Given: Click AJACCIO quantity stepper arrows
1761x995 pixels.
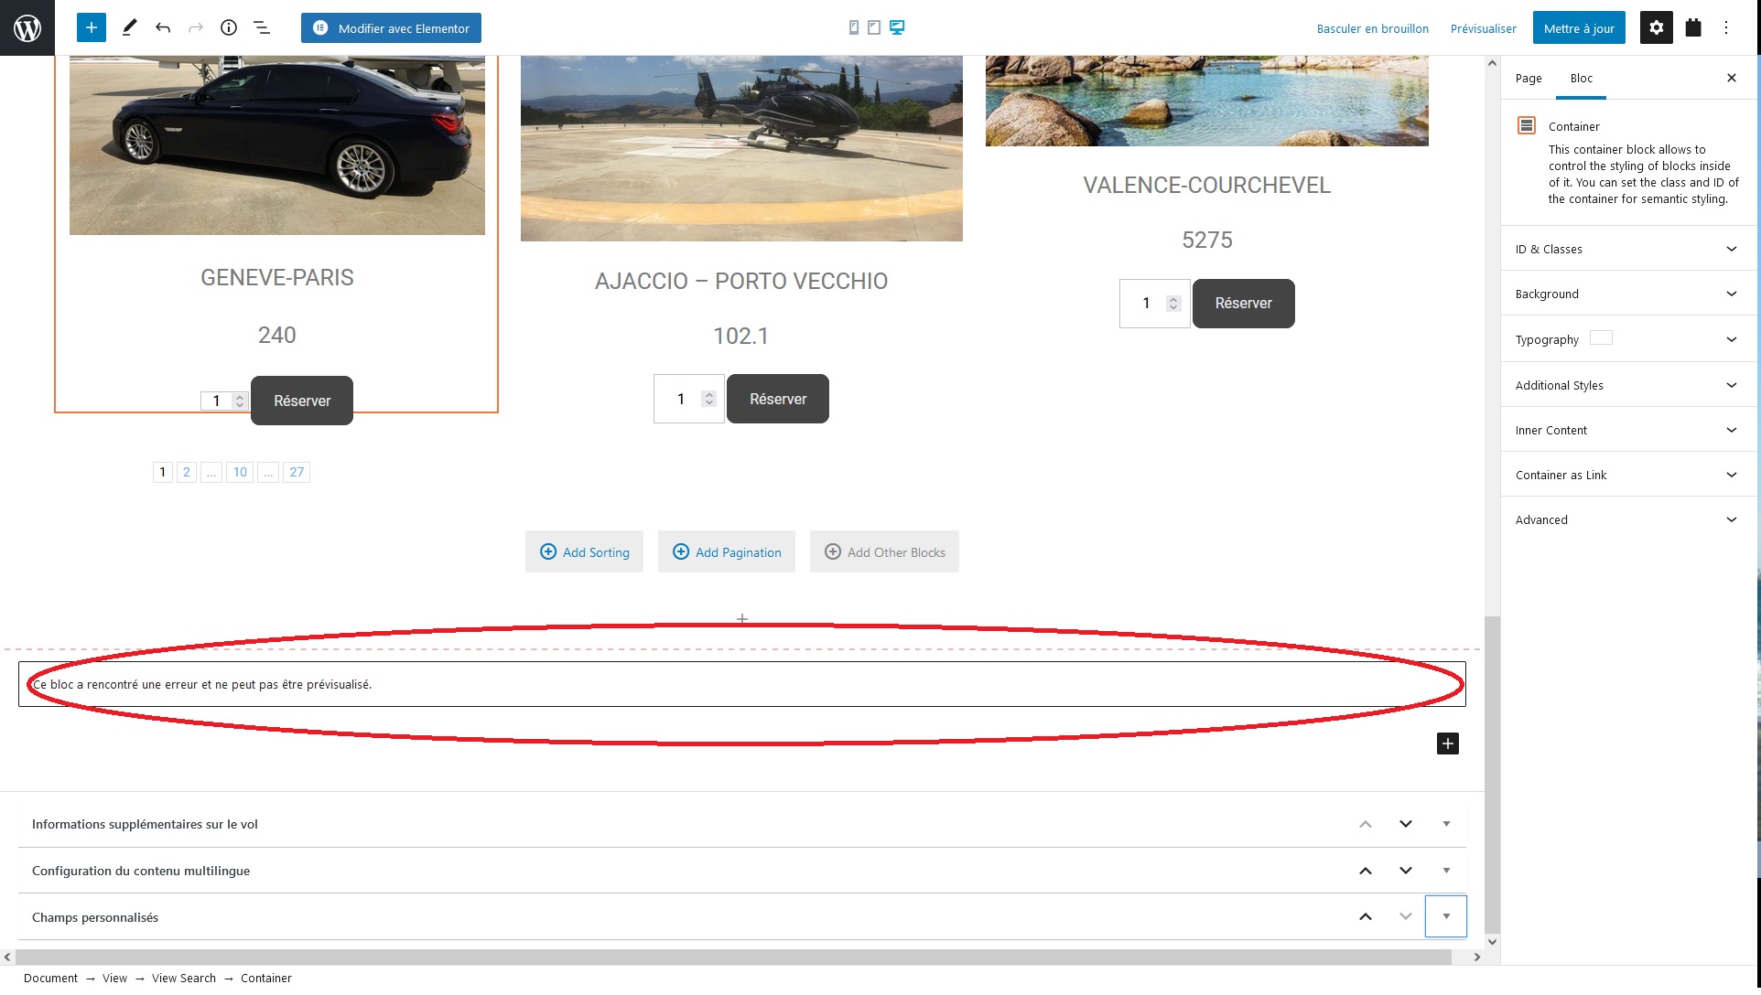Looking at the screenshot, I should click(709, 399).
